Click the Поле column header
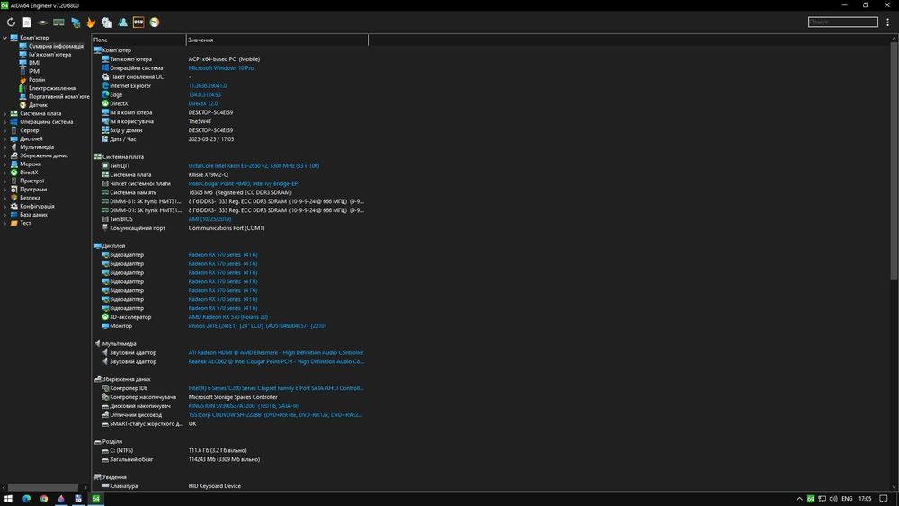 pyautogui.click(x=138, y=40)
